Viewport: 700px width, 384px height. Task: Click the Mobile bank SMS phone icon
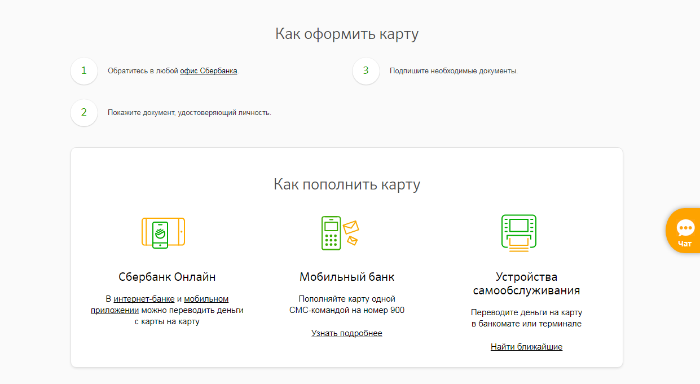coord(340,232)
